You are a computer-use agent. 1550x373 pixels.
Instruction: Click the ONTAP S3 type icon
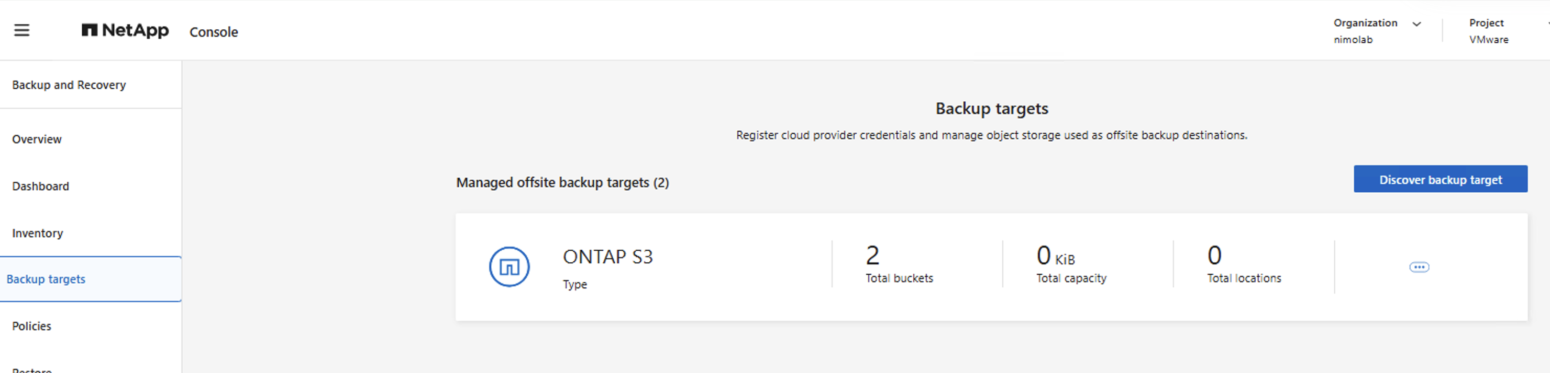[x=509, y=266]
